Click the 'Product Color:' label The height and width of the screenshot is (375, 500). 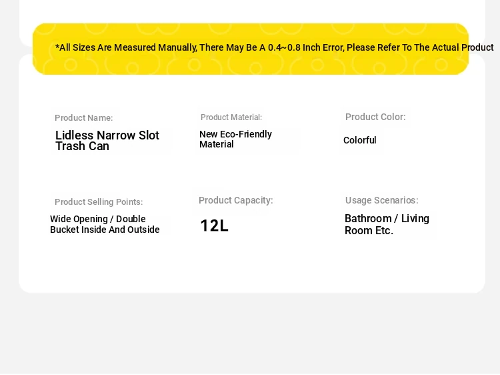(375, 117)
